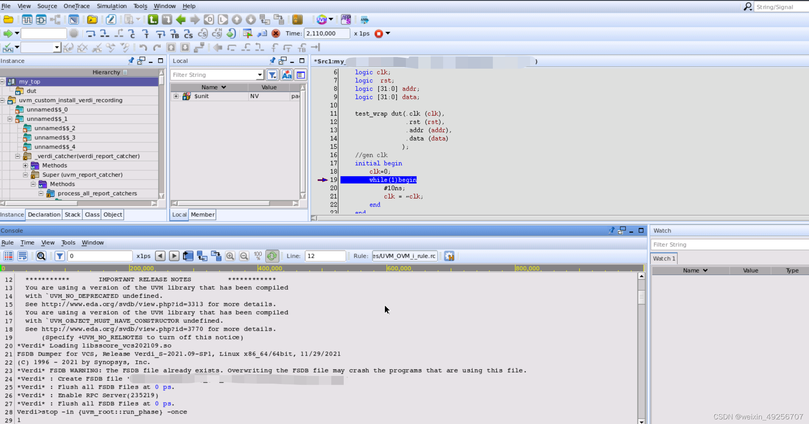Toggle the green sync refresh button in Console
809x424 pixels.
coord(272,256)
